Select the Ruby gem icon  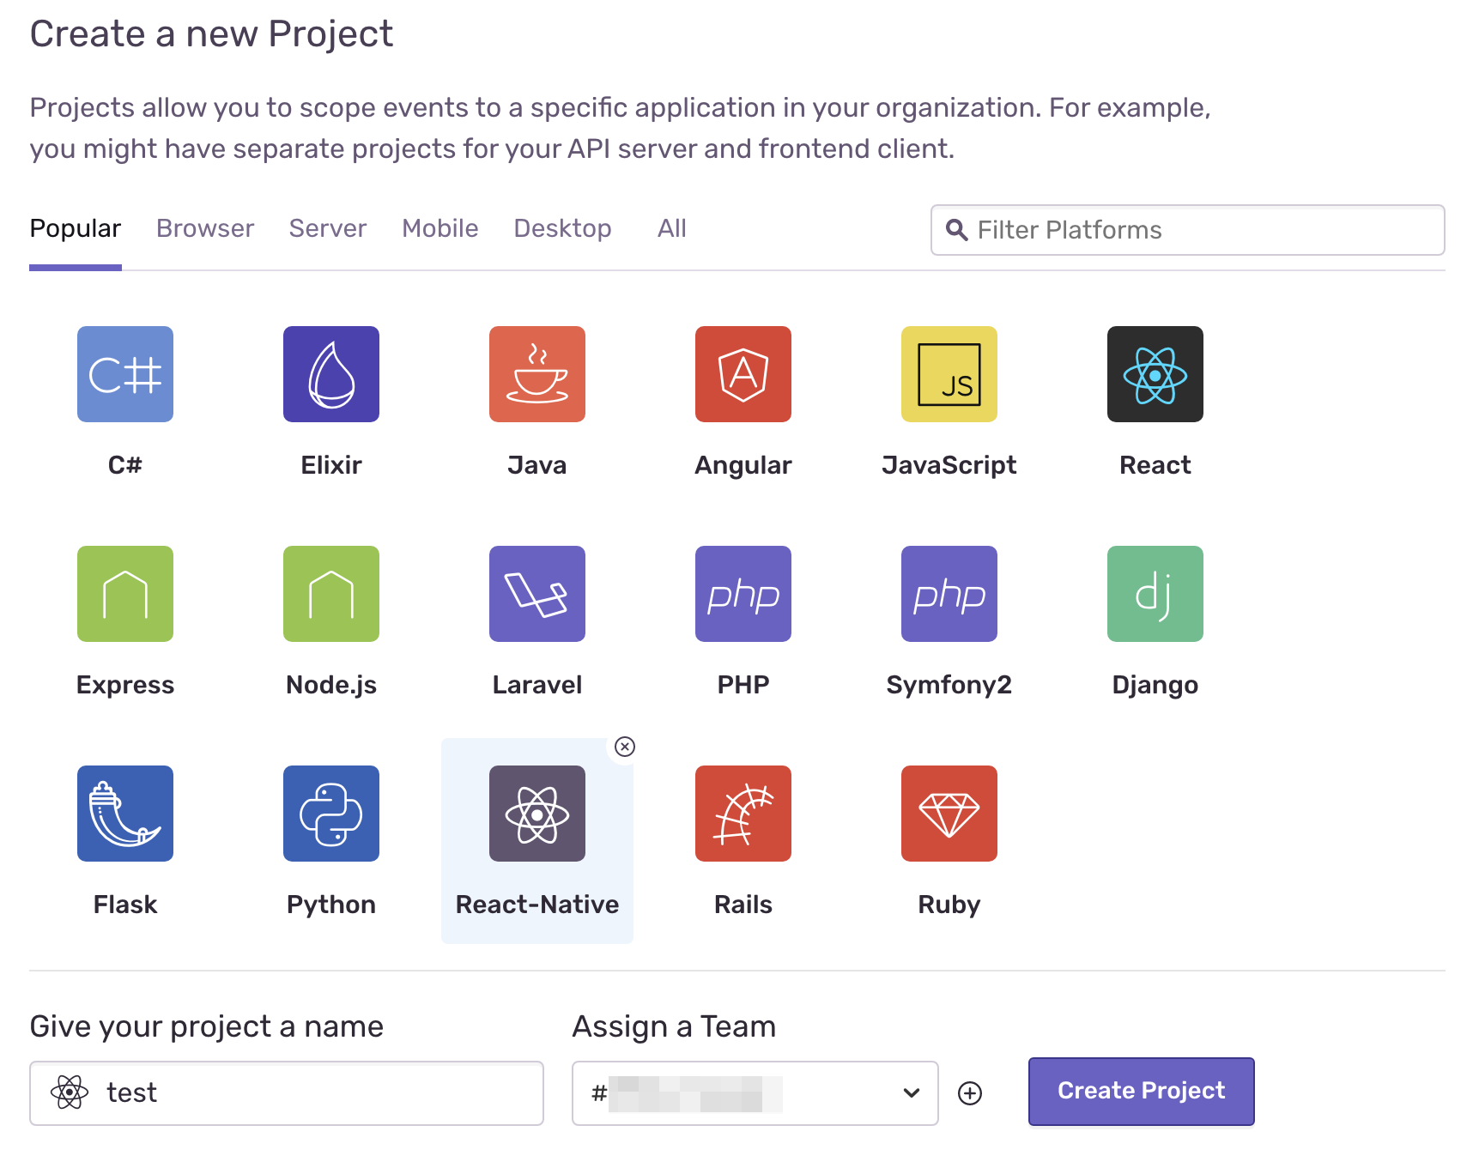(x=949, y=814)
